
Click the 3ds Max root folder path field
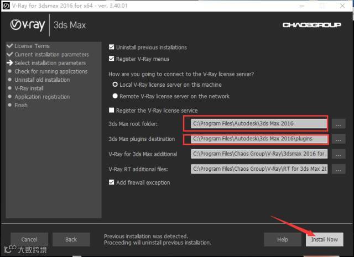[x=259, y=123]
